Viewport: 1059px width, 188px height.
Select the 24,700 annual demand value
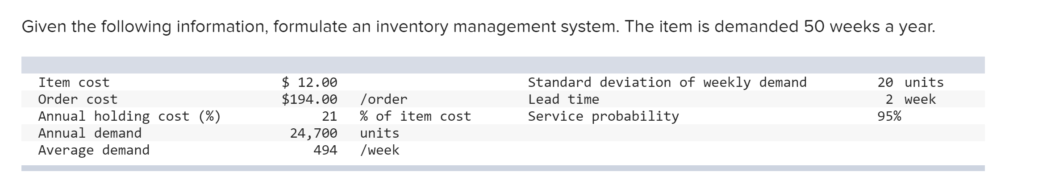314,133
